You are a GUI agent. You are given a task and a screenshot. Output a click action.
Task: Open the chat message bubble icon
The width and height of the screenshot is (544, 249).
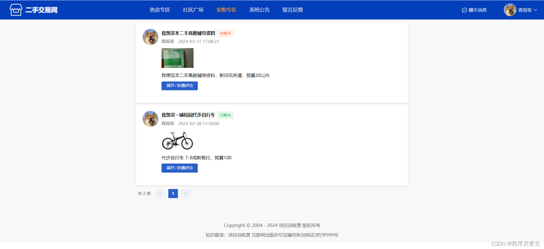tap(464, 10)
